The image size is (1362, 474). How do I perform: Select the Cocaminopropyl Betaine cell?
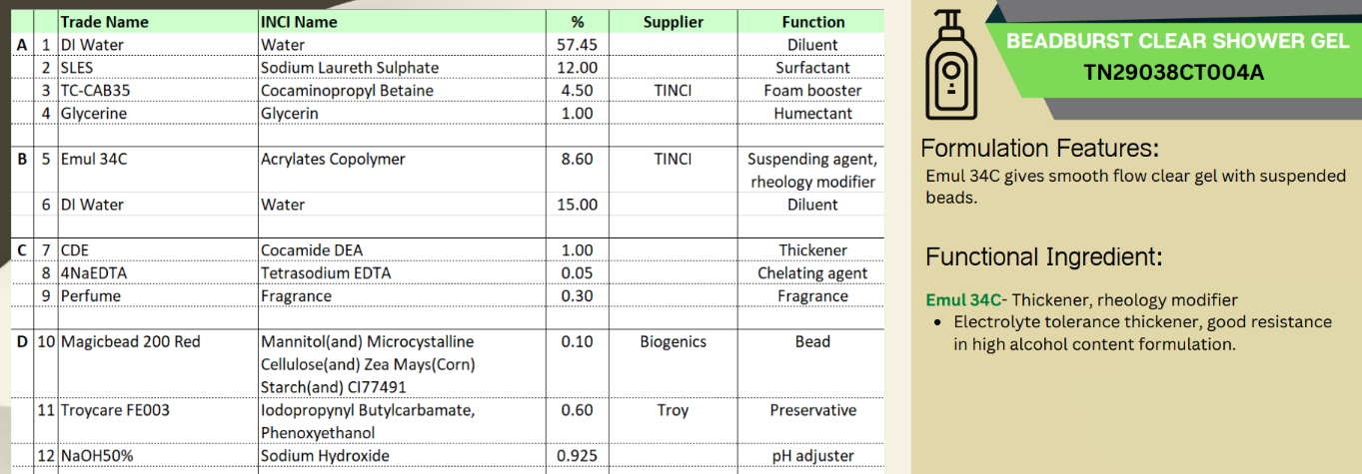click(x=347, y=91)
